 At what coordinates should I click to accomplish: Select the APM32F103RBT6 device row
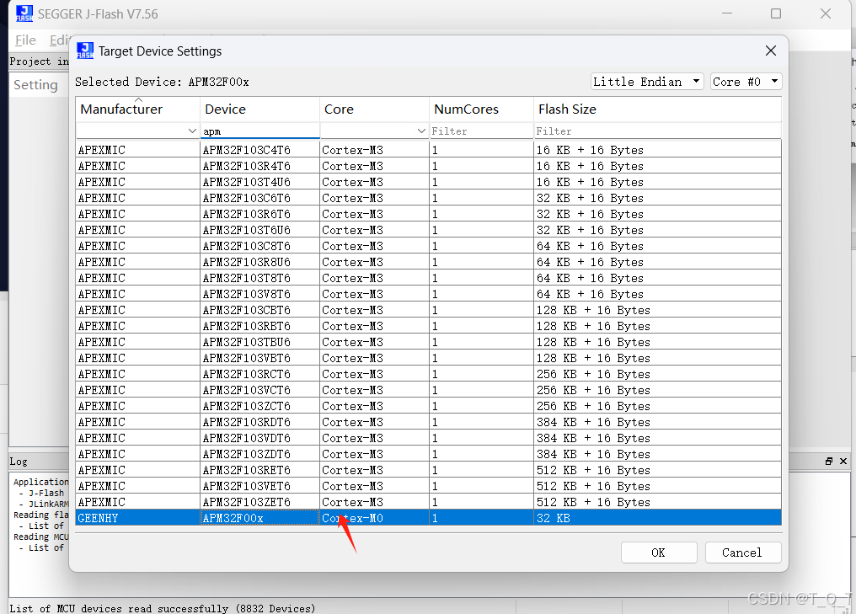(x=429, y=326)
